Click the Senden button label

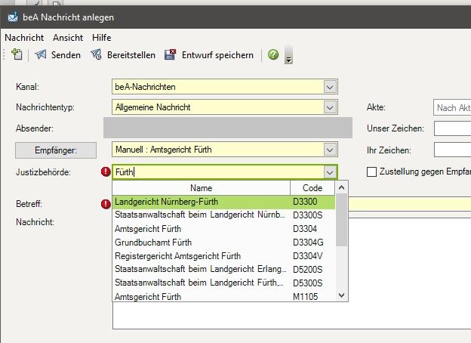click(66, 55)
